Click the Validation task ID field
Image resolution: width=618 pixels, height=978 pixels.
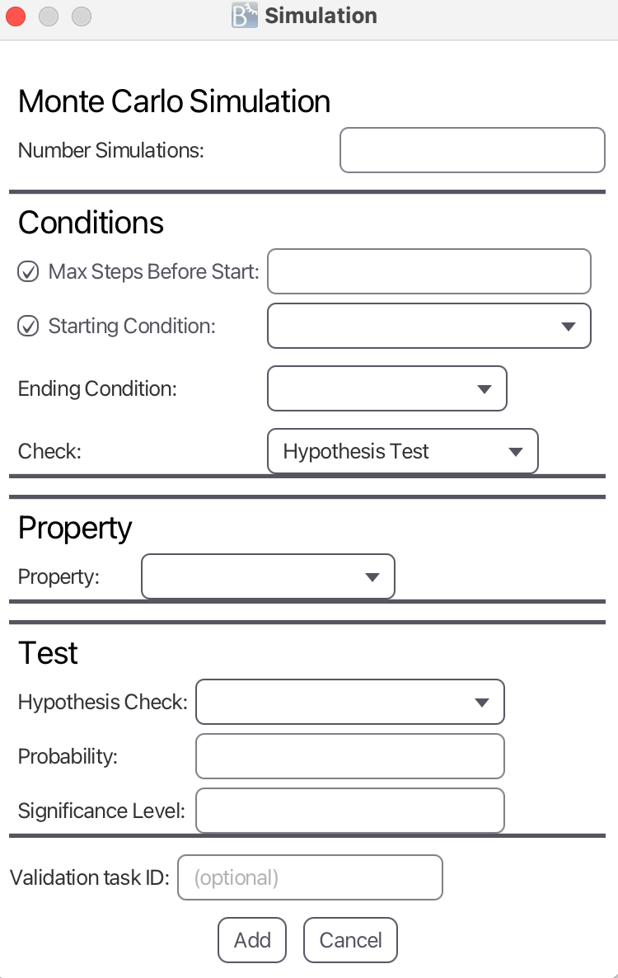(x=310, y=877)
